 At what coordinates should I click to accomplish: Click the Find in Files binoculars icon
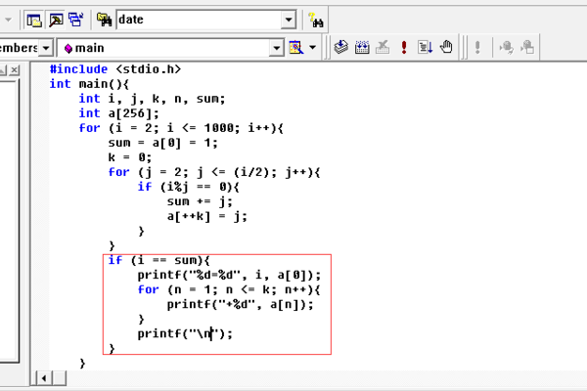click(x=104, y=20)
